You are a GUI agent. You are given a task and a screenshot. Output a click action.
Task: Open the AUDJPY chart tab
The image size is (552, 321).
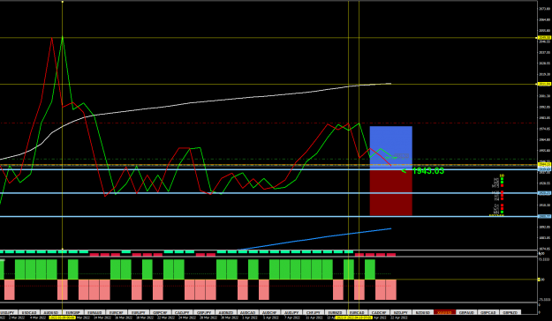(291, 312)
